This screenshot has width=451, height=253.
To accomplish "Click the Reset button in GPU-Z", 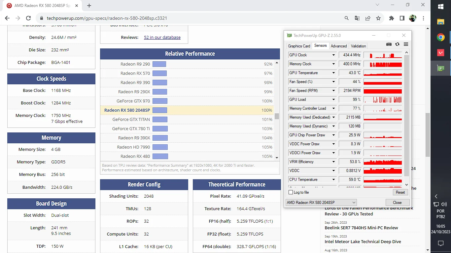I will point(400,192).
